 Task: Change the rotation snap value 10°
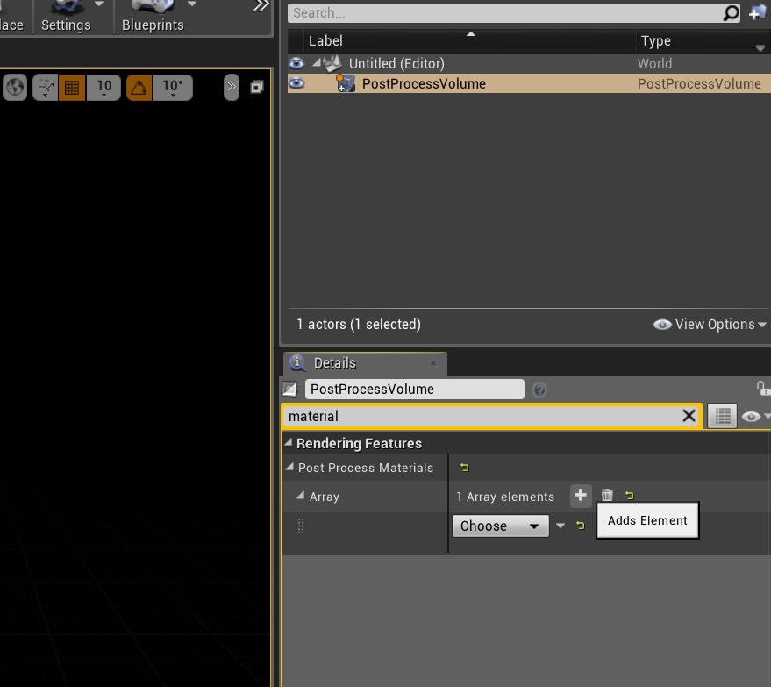[x=173, y=88]
